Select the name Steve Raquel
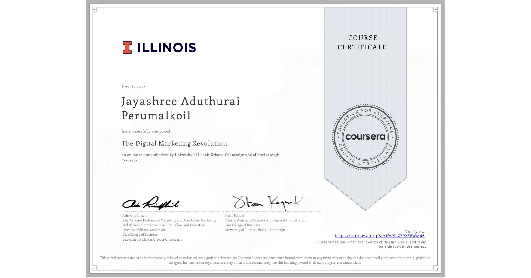This screenshot has height=278, width=531. (234, 215)
